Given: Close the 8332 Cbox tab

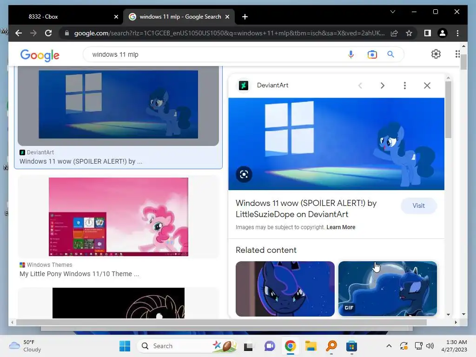Looking at the screenshot, I should tap(116, 17).
